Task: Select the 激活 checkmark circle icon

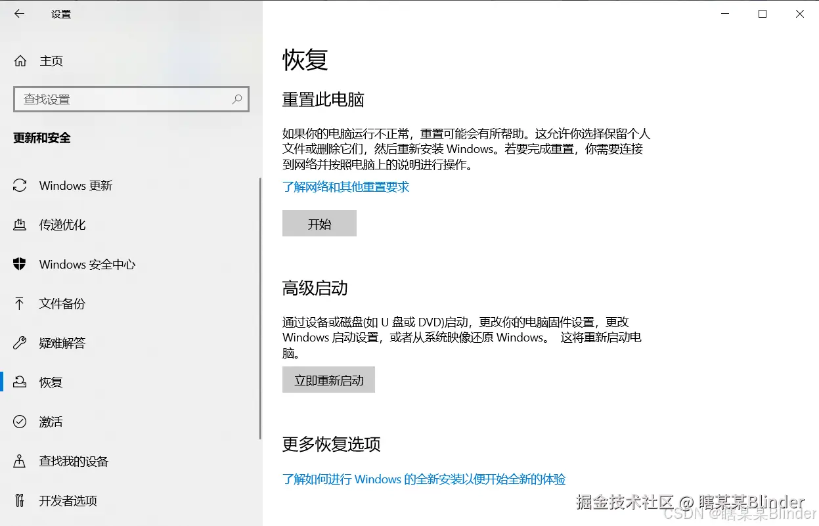Action: coord(20,422)
